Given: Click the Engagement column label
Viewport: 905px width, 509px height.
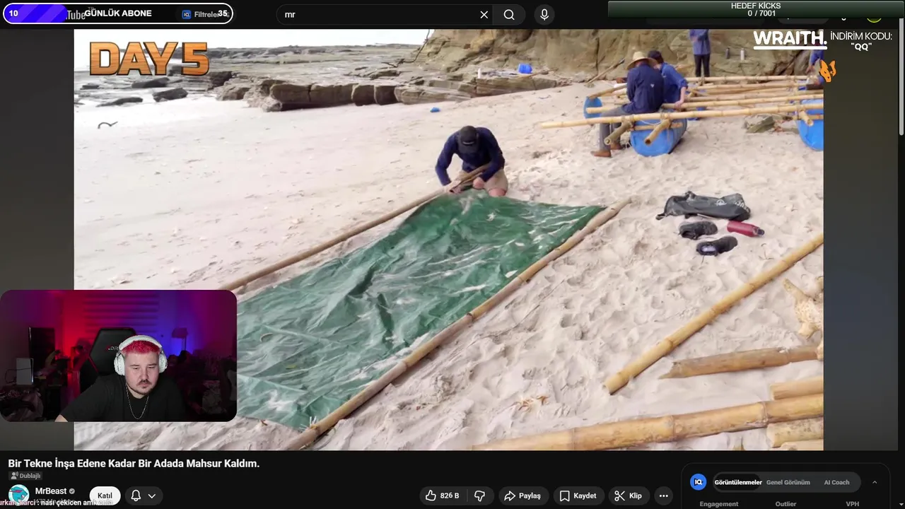Looking at the screenshot, I should tap(719, 504).
